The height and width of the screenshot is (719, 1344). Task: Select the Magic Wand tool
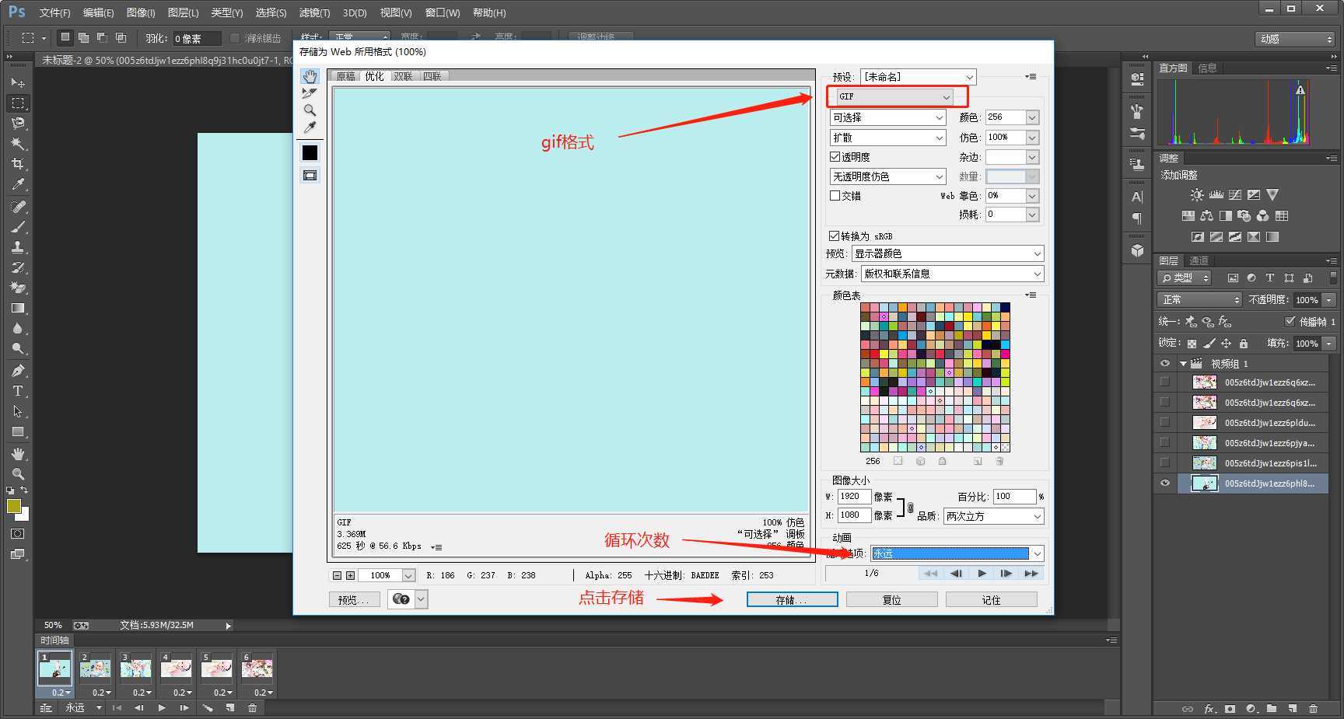(18, 144)
